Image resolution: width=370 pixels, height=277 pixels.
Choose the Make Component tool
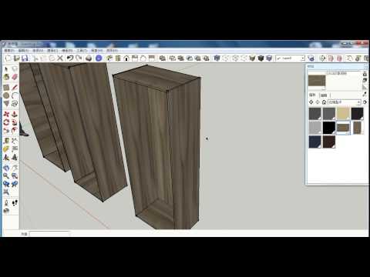point(15,68)
